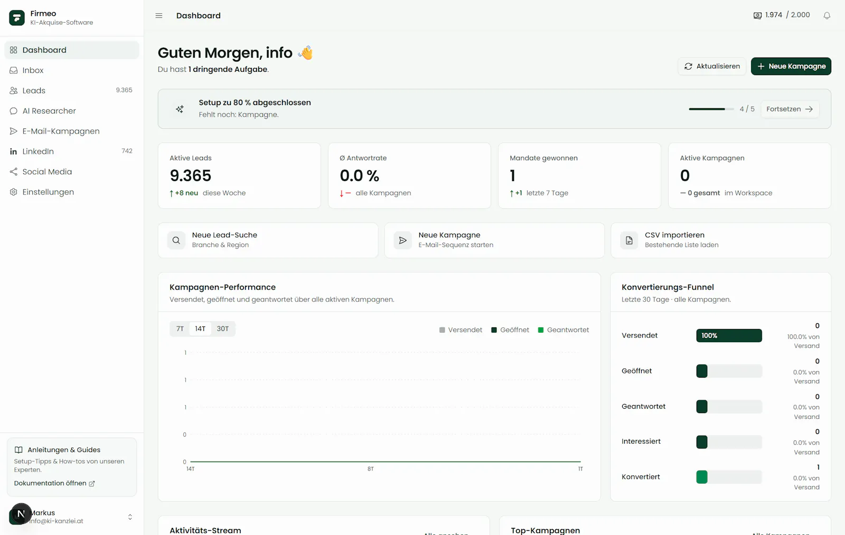Screen dimensions: 845x535
Task: Click the Ø Antwortrate stat card
Action: pyautogui.click(x=409, y=175)
